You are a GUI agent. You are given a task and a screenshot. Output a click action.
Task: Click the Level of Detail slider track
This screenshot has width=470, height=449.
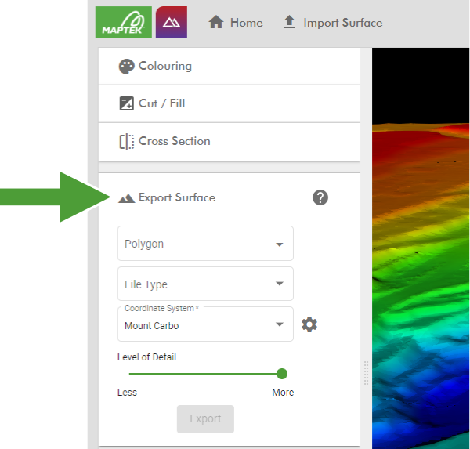tap(205, 374)
